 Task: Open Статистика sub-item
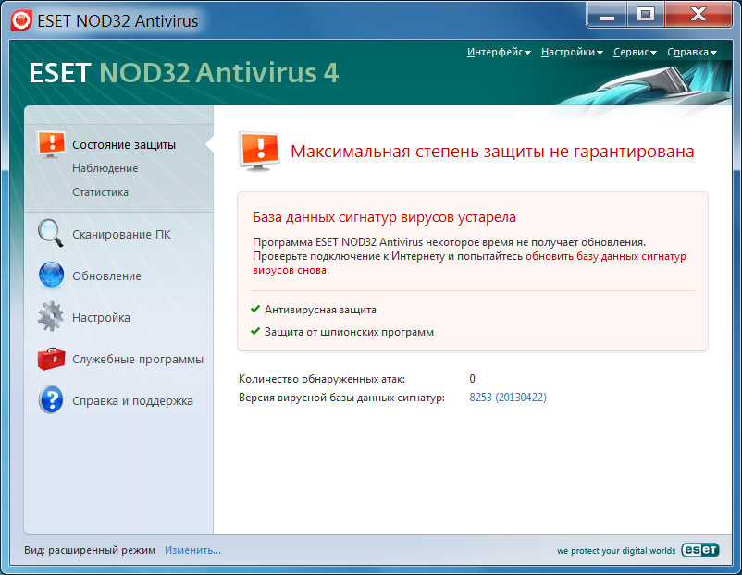click(x=100, y=192)
